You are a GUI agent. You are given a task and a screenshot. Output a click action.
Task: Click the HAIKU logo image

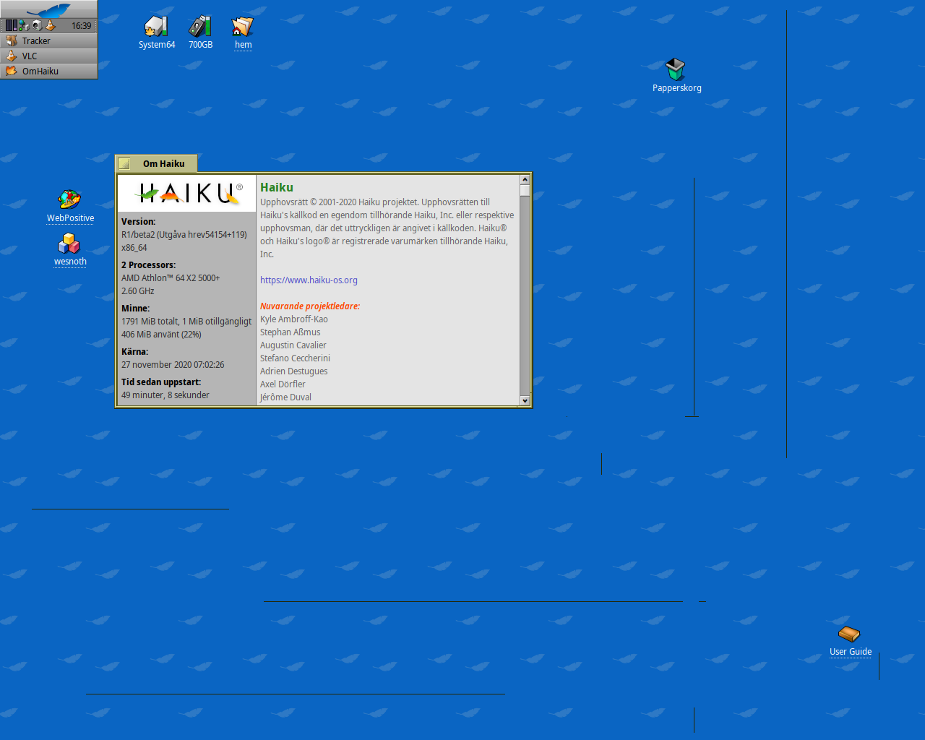point(186,193)
